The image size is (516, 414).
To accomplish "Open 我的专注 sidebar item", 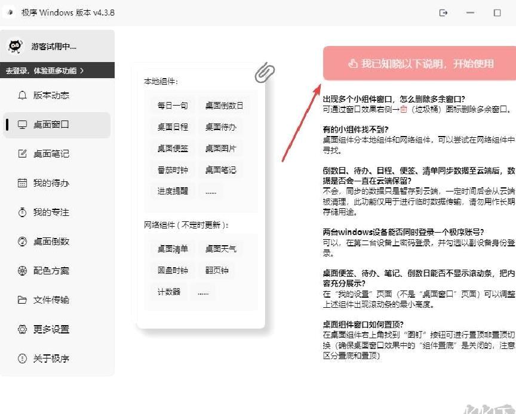I will pyautogui.click(x=51, y=212).
